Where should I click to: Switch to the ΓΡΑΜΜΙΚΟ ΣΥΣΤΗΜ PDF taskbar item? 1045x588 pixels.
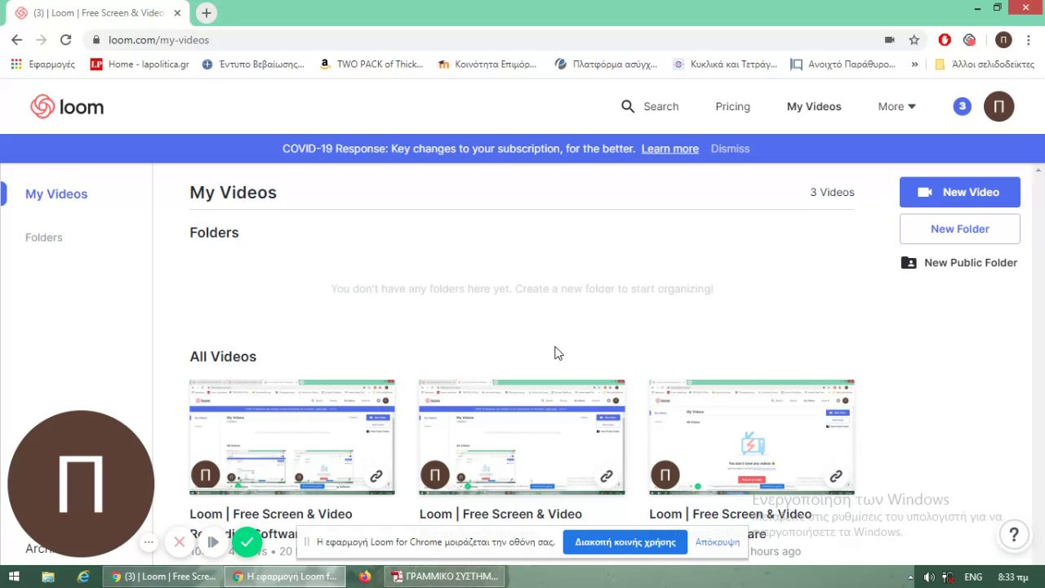(445, 576)
